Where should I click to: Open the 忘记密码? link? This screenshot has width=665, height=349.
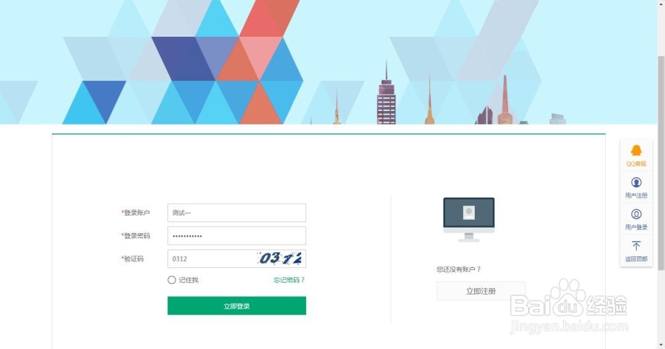pyautogui.click(x=289, y=280)
